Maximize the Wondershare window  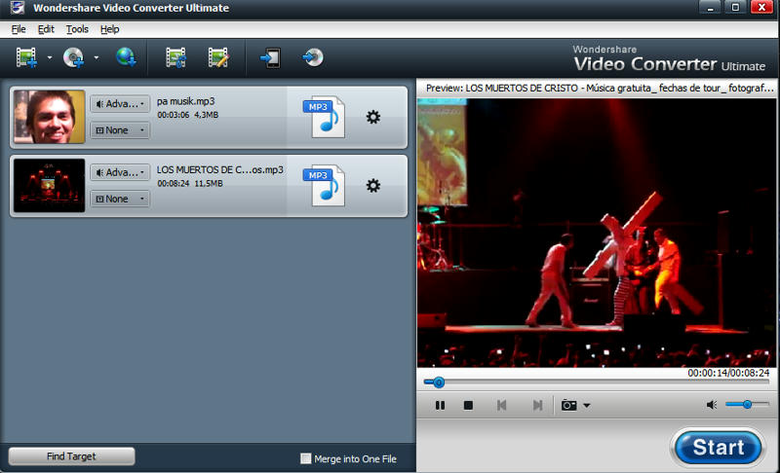(735, 8)
